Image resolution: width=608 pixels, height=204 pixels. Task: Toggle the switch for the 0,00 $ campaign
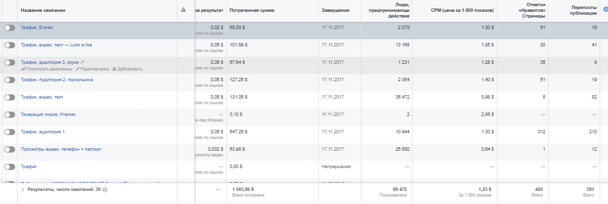(9, 167)
